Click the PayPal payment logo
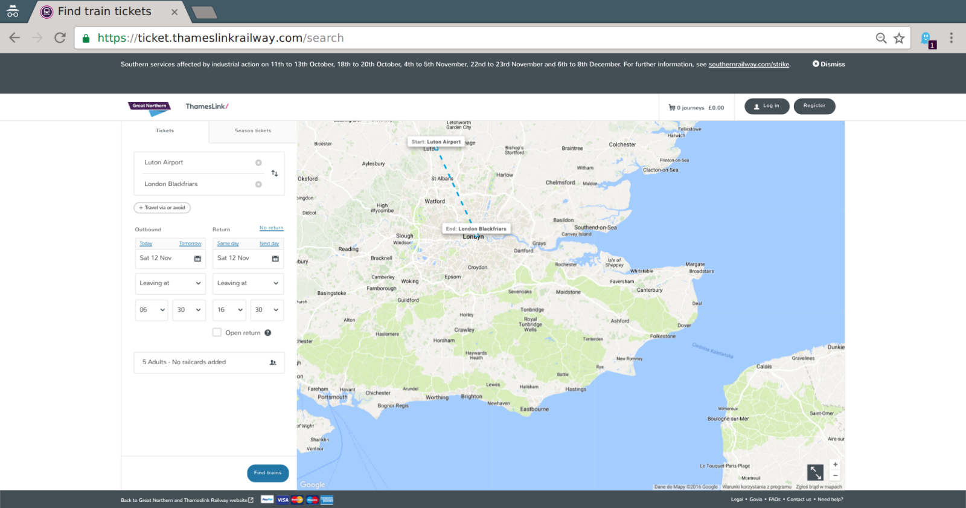 pos(267,500)
